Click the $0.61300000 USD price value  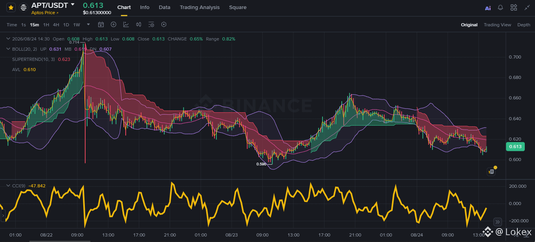97,13
